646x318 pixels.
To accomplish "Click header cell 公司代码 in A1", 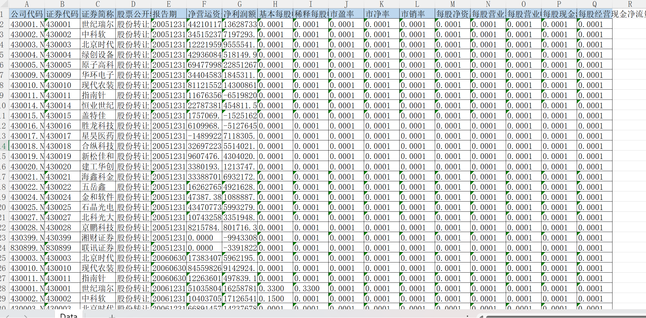I will (x=27, y=14).
